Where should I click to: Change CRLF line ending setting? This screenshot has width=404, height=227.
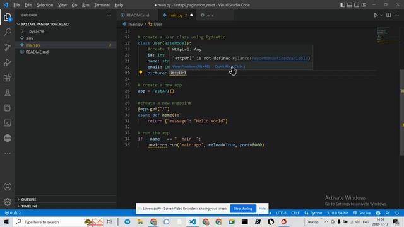295,213
